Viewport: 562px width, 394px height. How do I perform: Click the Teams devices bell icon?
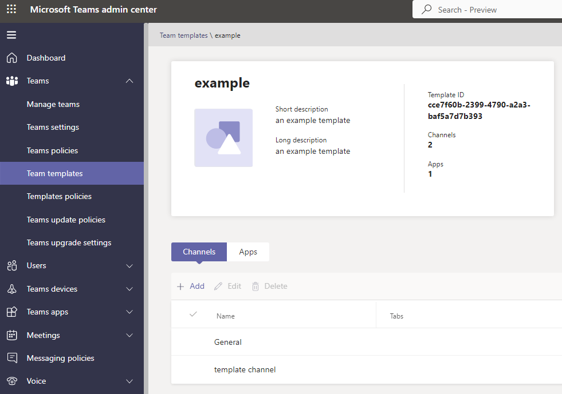click(12, 289)
